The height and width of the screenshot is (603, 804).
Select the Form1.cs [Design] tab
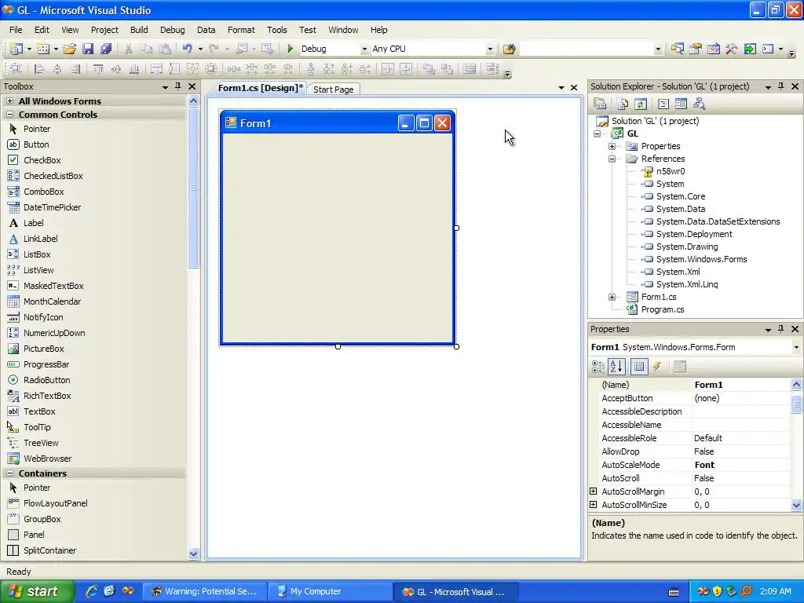(259, 88)
